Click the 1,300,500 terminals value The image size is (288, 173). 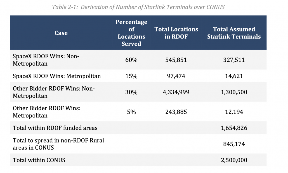pyautogui.click(x=234, y=92)
